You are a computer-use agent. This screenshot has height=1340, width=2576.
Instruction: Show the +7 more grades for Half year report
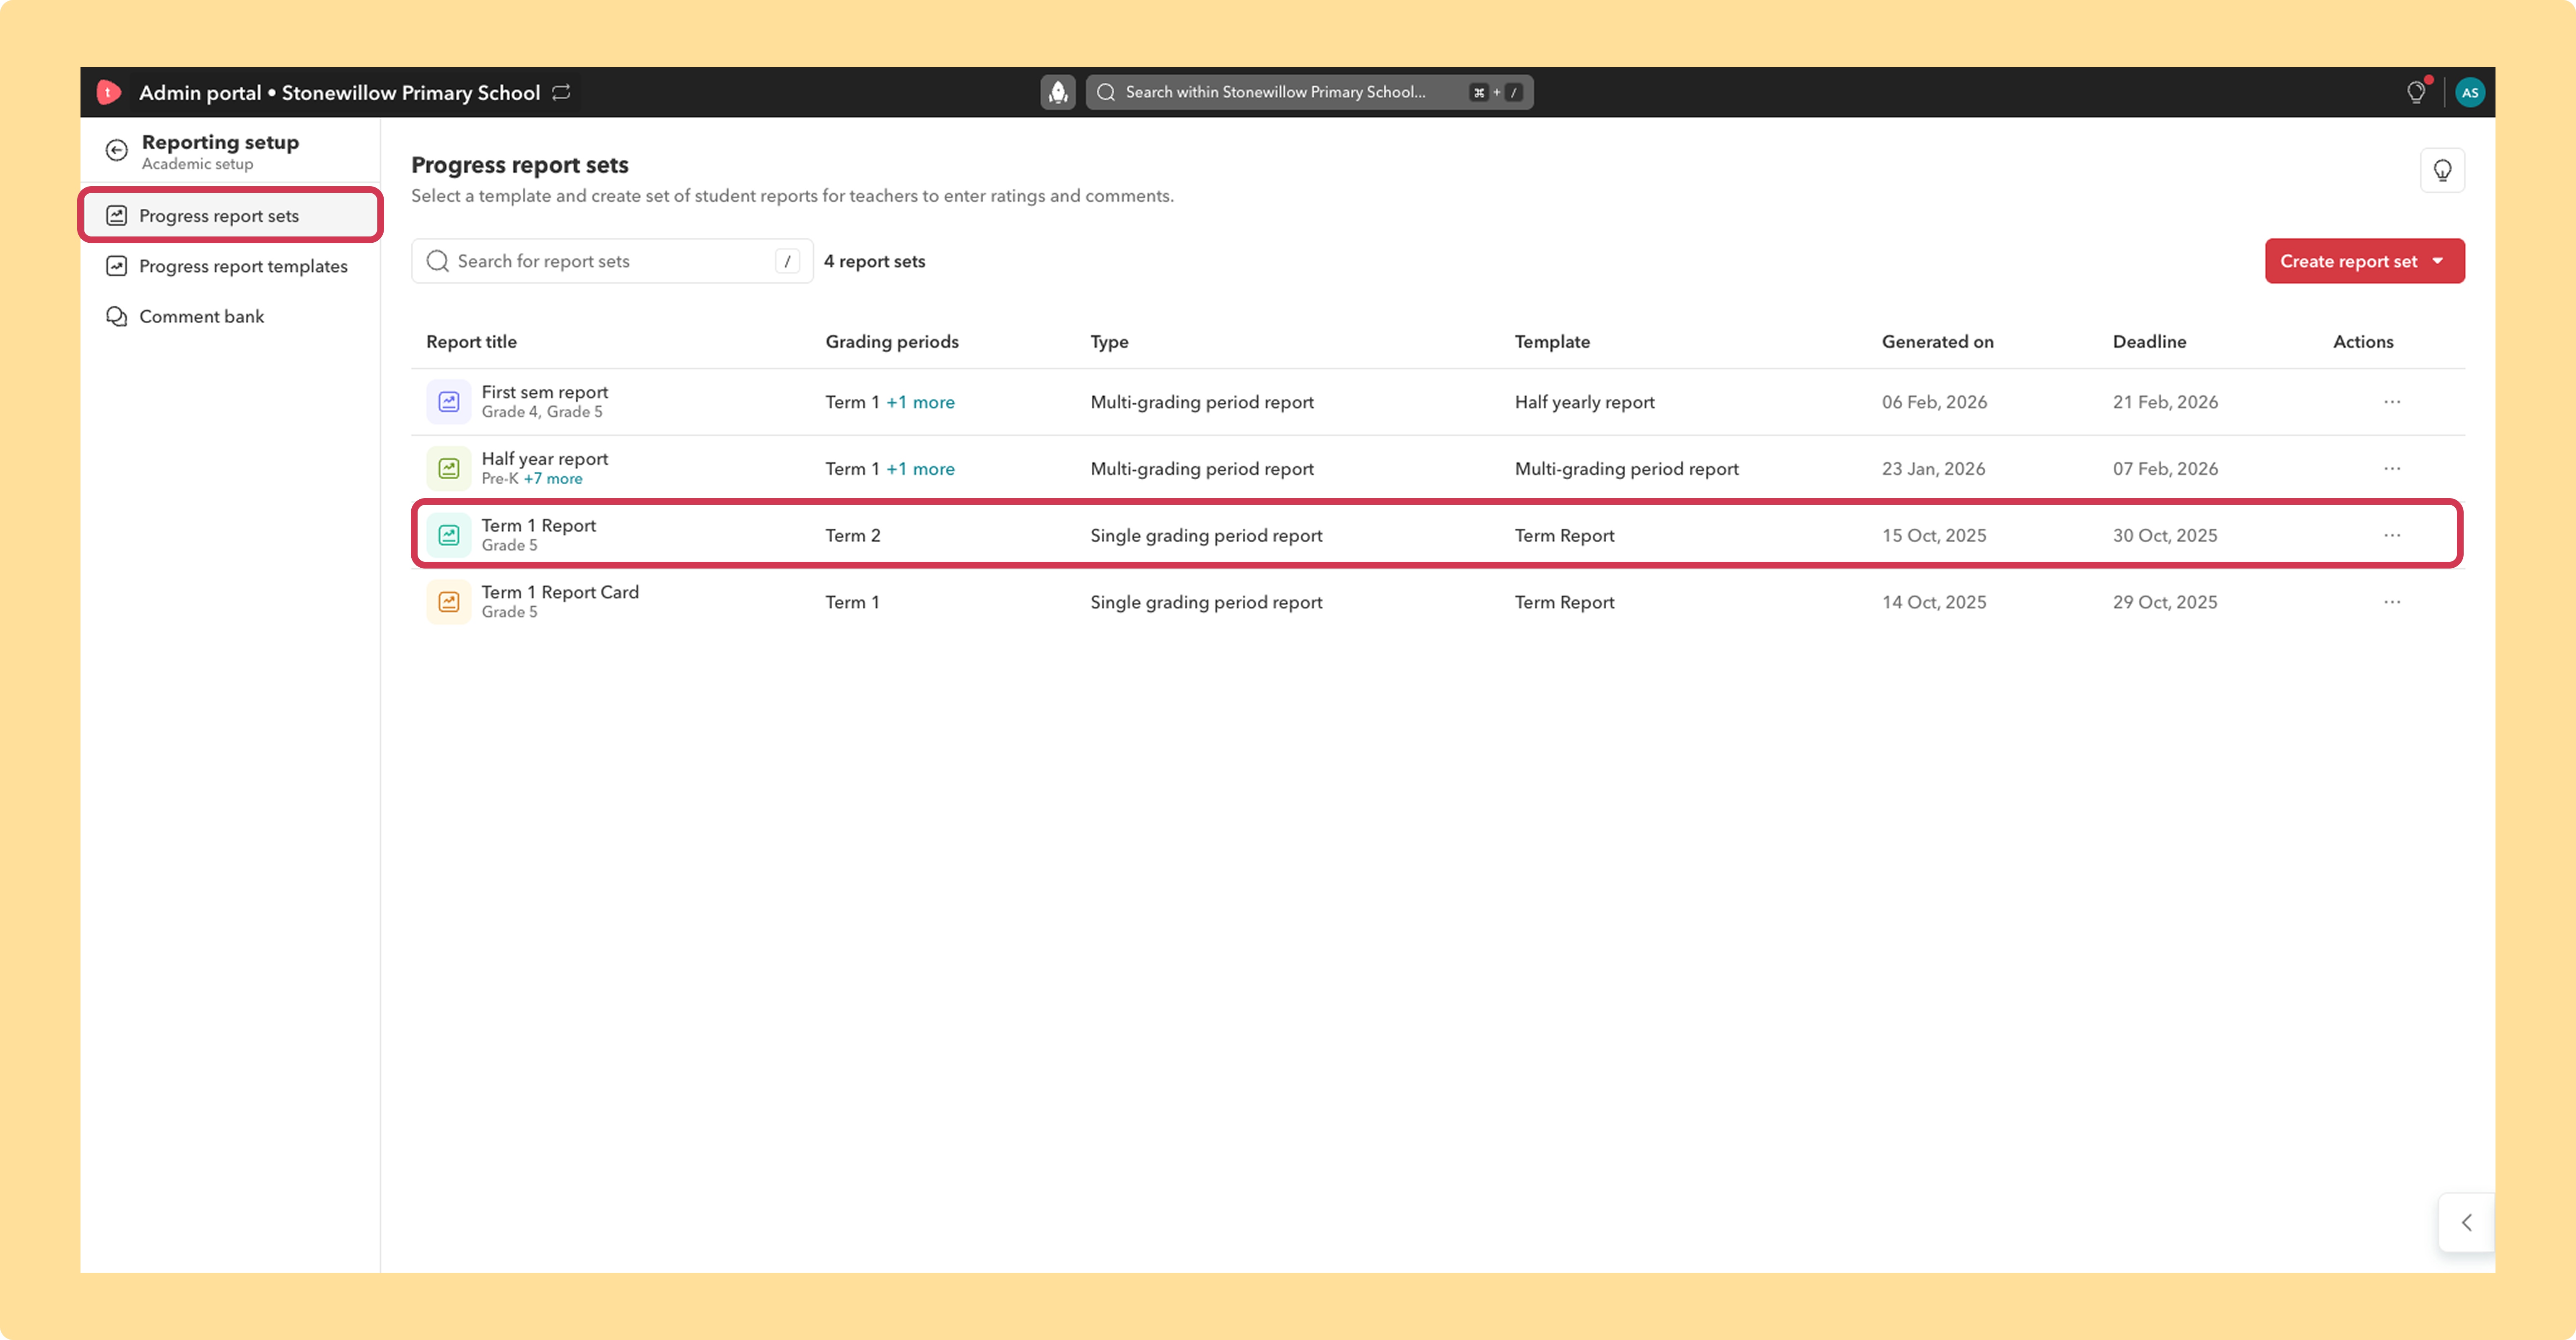(553, 479)
